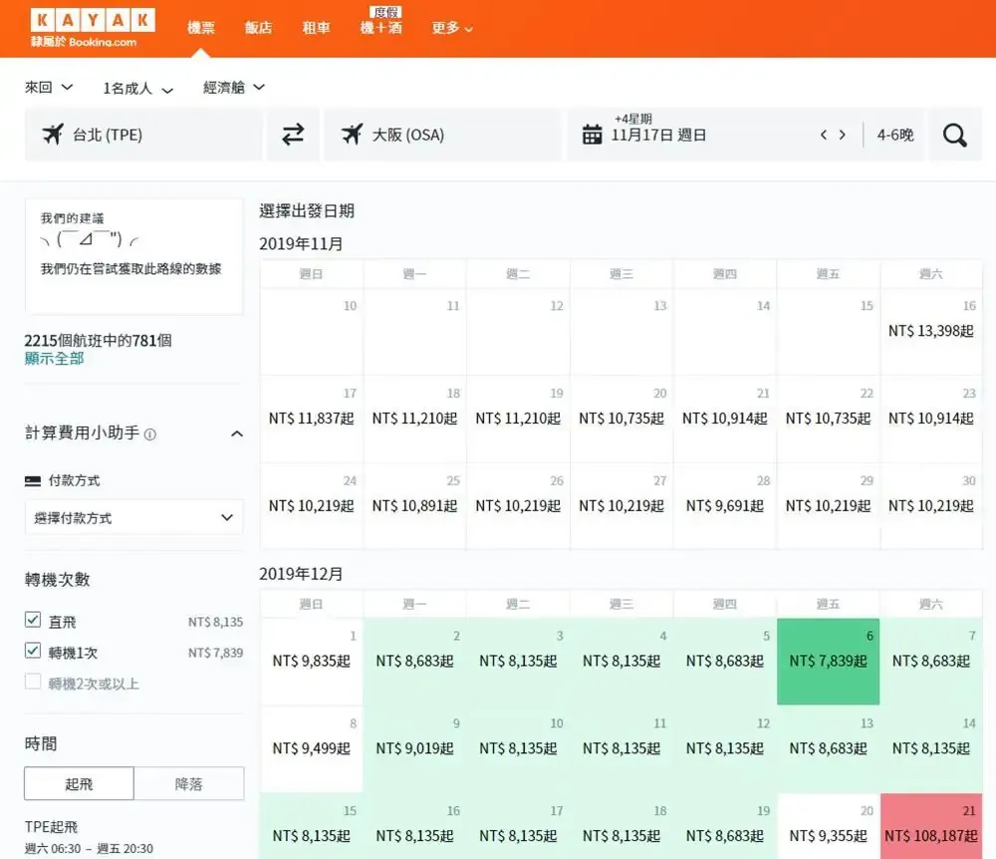
Task: Advance date with the right arrow
Action: [843, 135]
